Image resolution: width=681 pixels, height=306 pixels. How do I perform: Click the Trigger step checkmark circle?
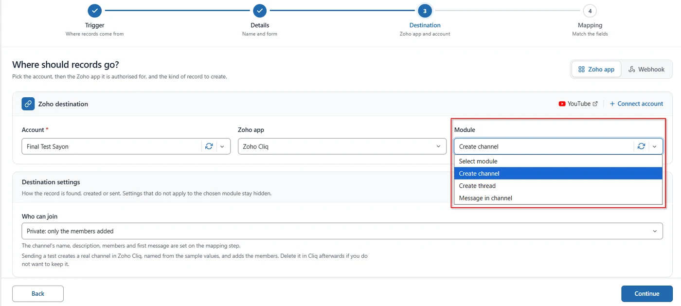pyautogui.click(x=95, y=10)
